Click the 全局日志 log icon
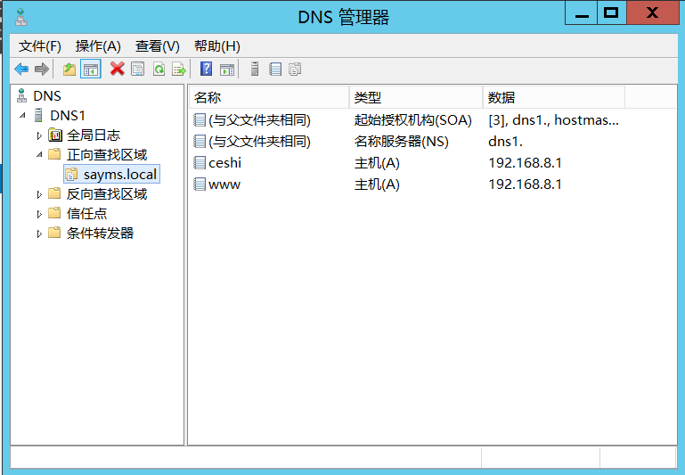685x475 pixels. 54,135
